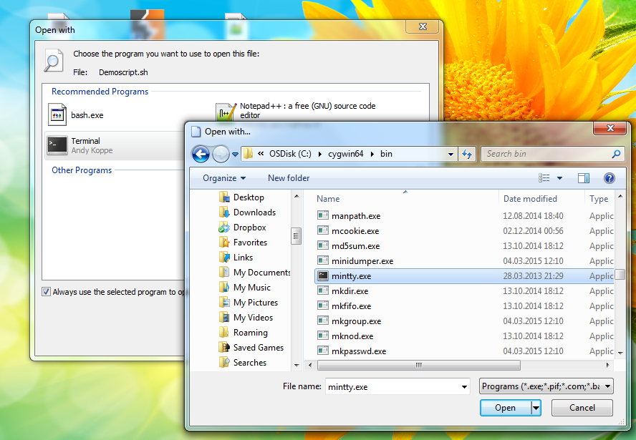Toggle 'Always use the selected program' checkbox

47,292
